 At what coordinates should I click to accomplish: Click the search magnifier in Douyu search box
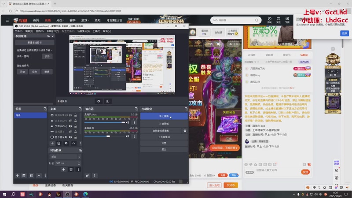click(257, 20)
